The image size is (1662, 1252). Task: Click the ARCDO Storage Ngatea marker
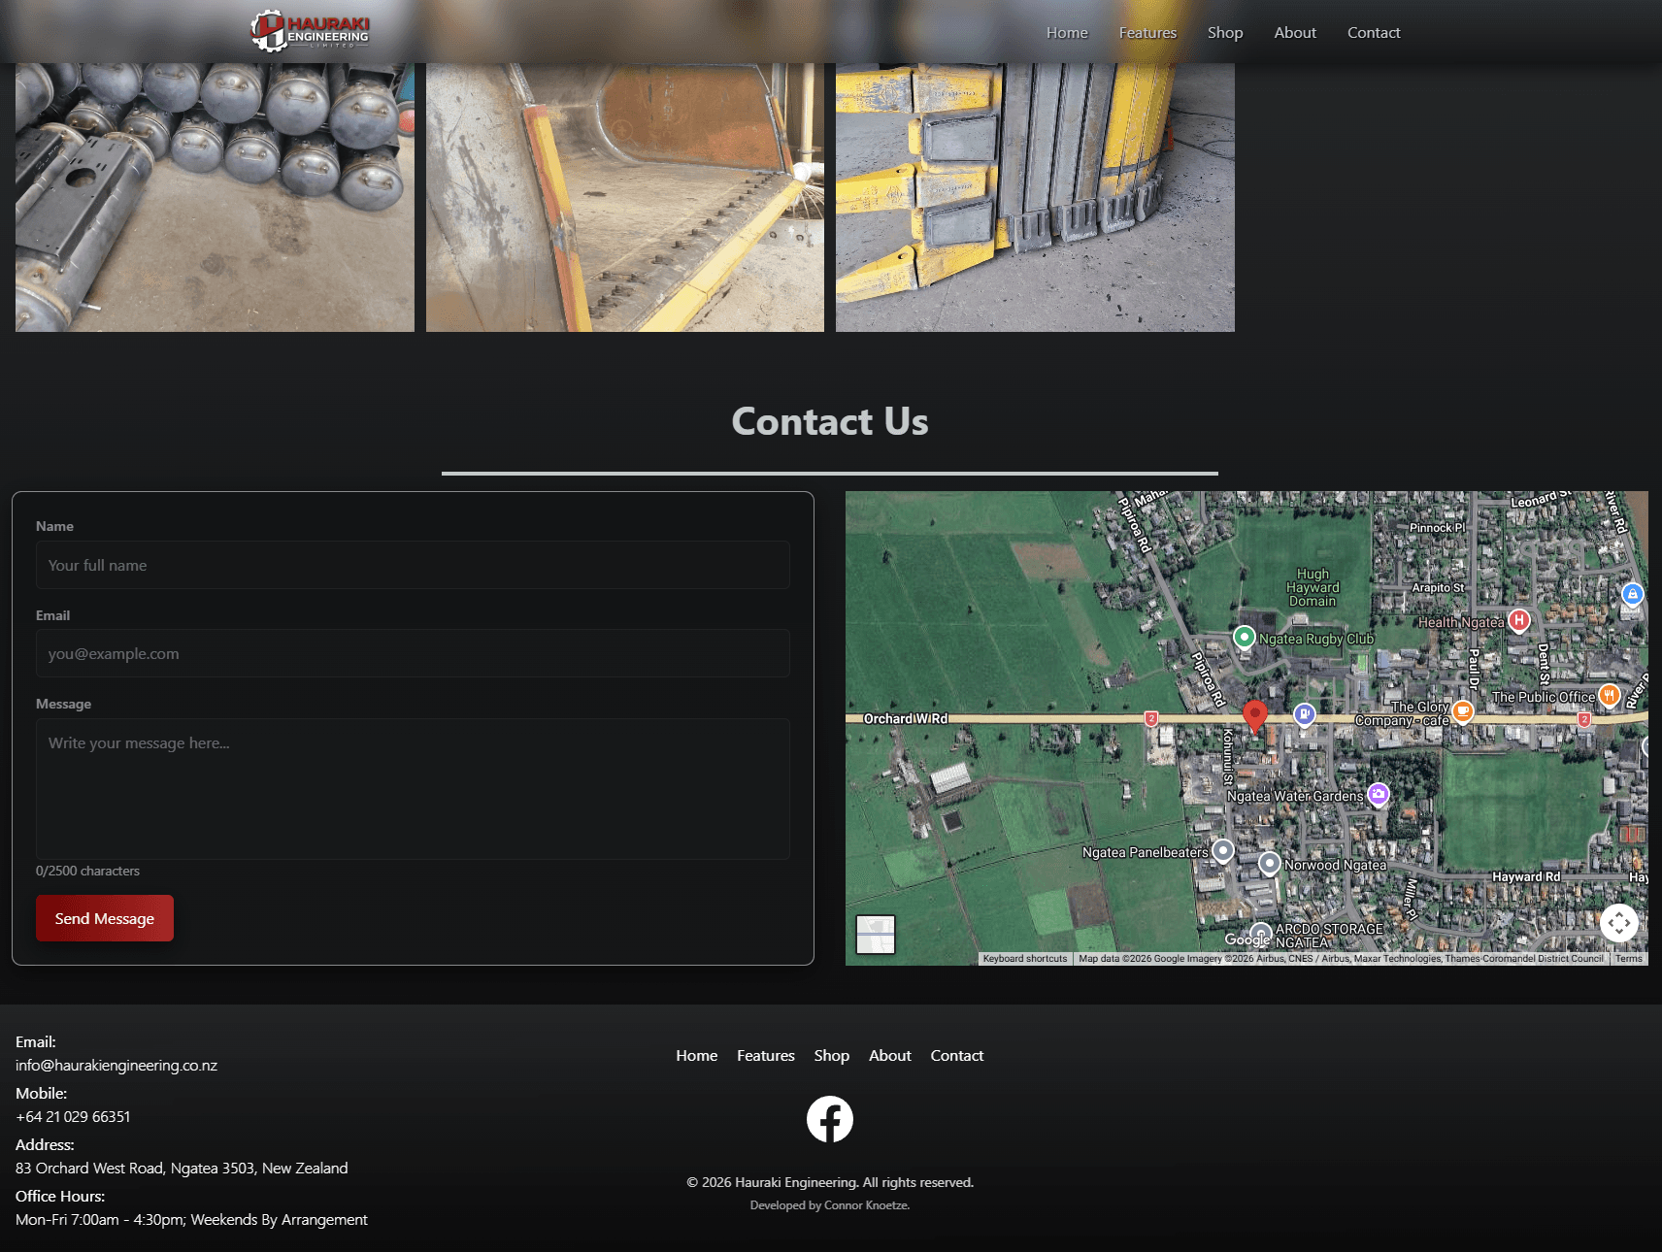[x=1260, y=932]
